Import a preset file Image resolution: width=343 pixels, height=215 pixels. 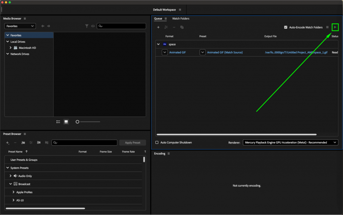click(x=39, y=142)
